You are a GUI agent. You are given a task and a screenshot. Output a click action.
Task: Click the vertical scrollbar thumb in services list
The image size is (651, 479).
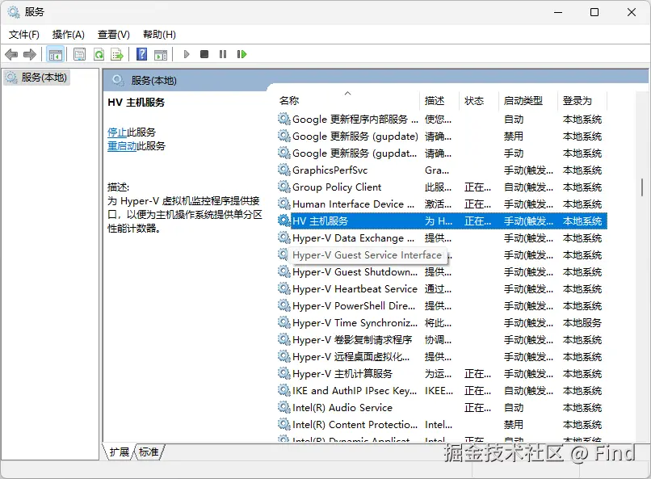(642, 187)
